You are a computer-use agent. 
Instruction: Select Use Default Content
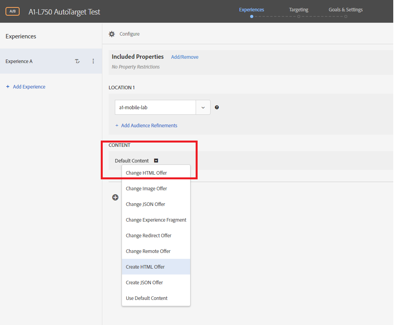pos(156,298)
